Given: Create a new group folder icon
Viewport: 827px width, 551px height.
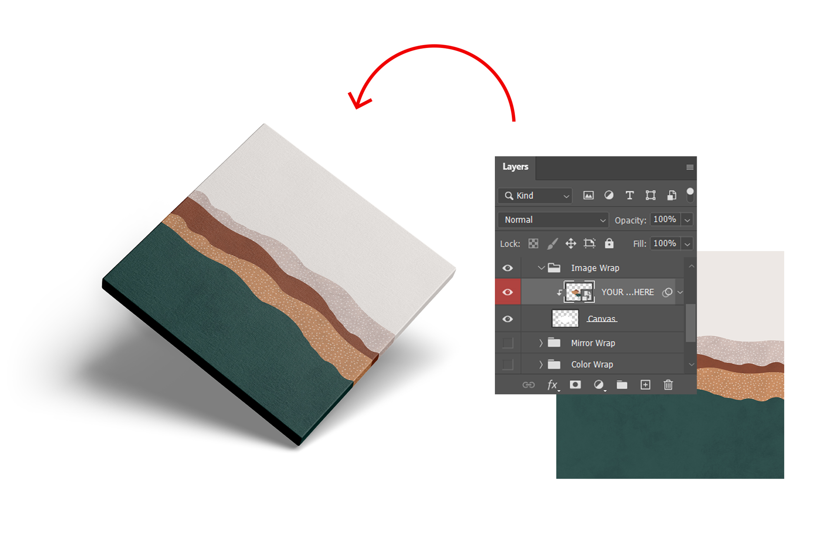Looking at the screenshot, I should [622, 385].
